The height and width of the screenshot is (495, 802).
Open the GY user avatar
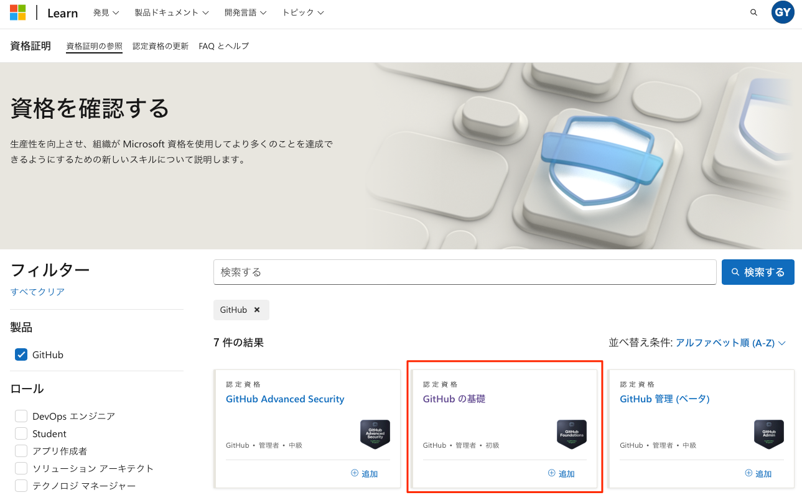pos(783,12)
